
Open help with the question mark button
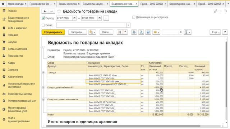225,32
